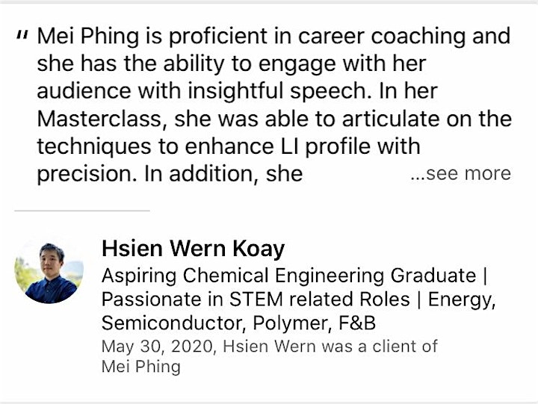Expand the recommendation with '...see more'
The image size is (538, 404).
click(460, 173)
